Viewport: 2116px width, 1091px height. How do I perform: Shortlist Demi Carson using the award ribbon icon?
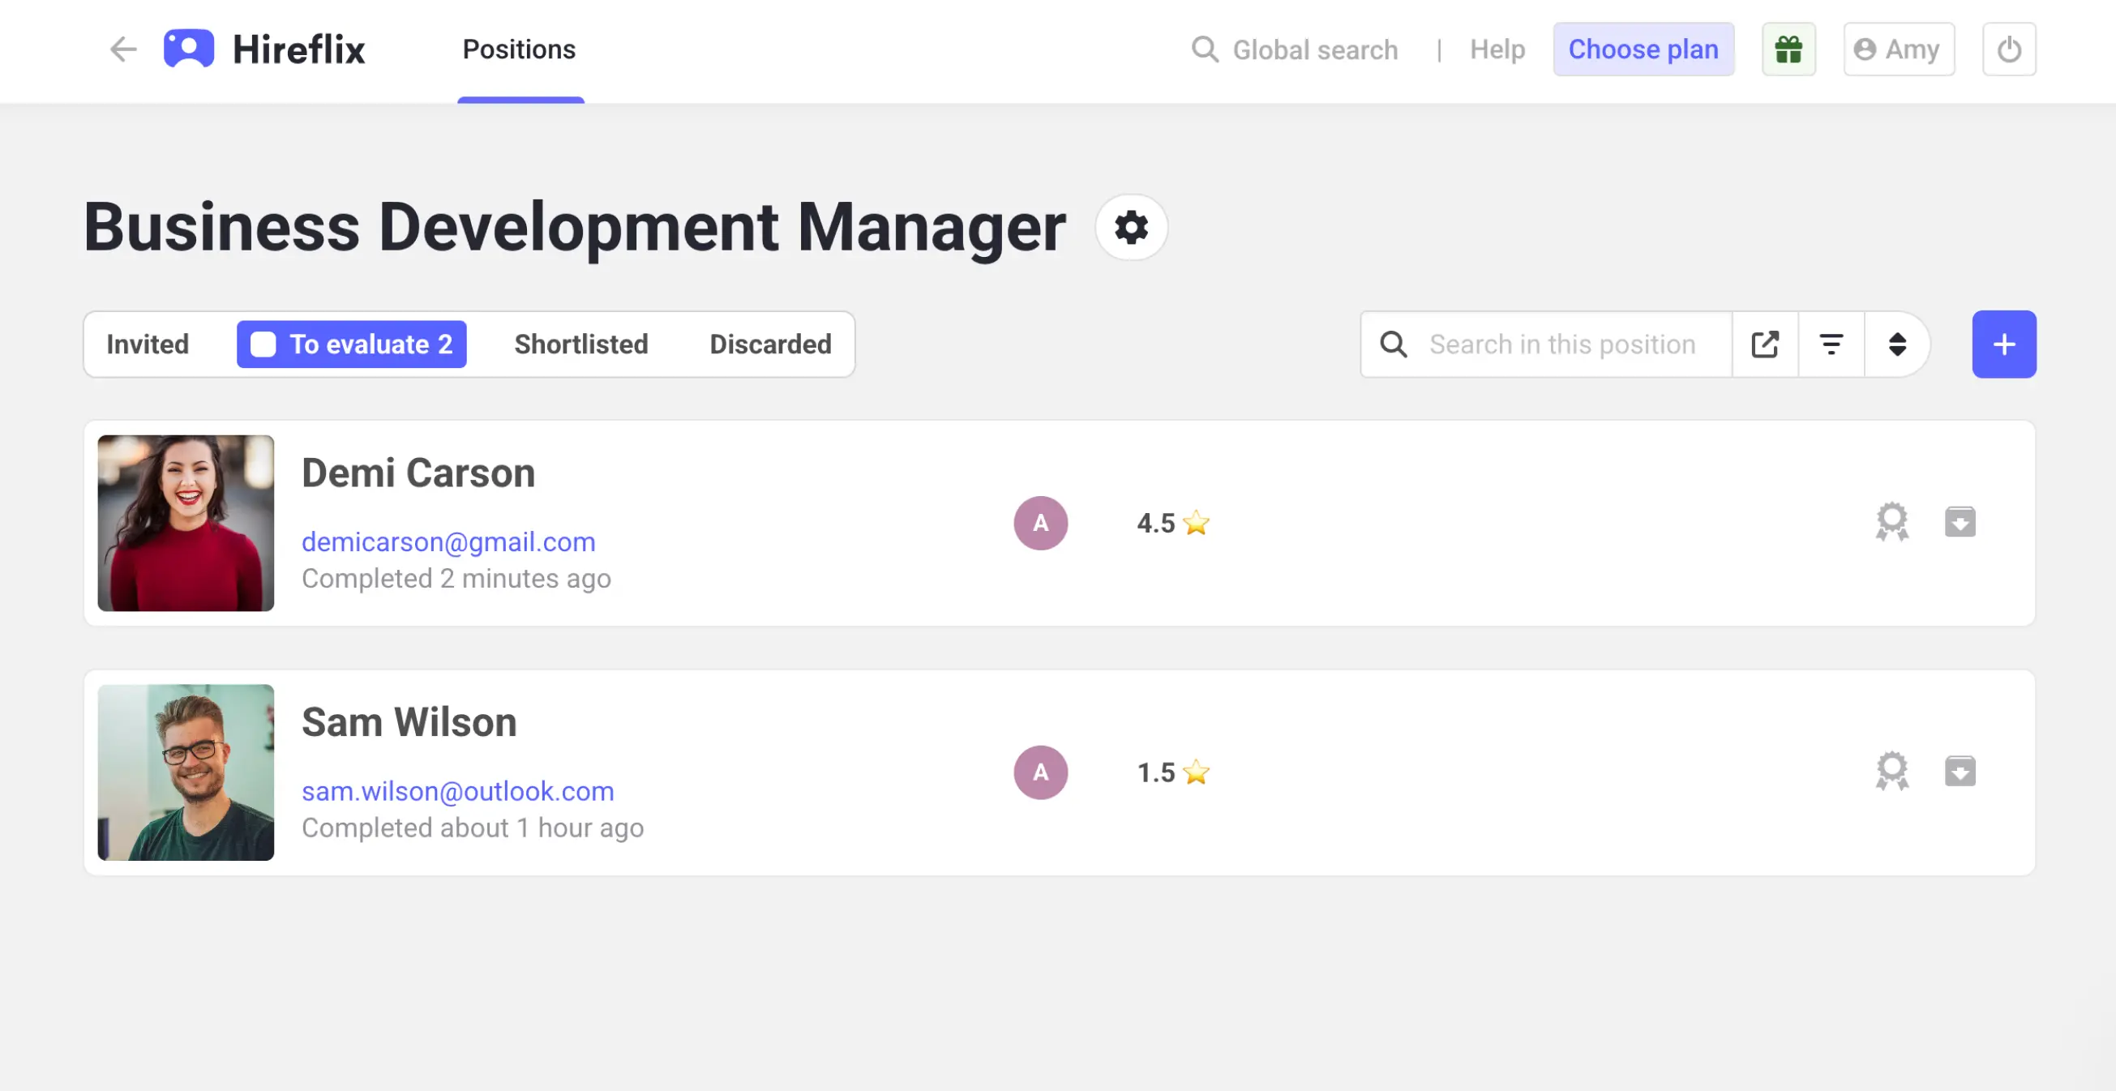point(1891,523)
